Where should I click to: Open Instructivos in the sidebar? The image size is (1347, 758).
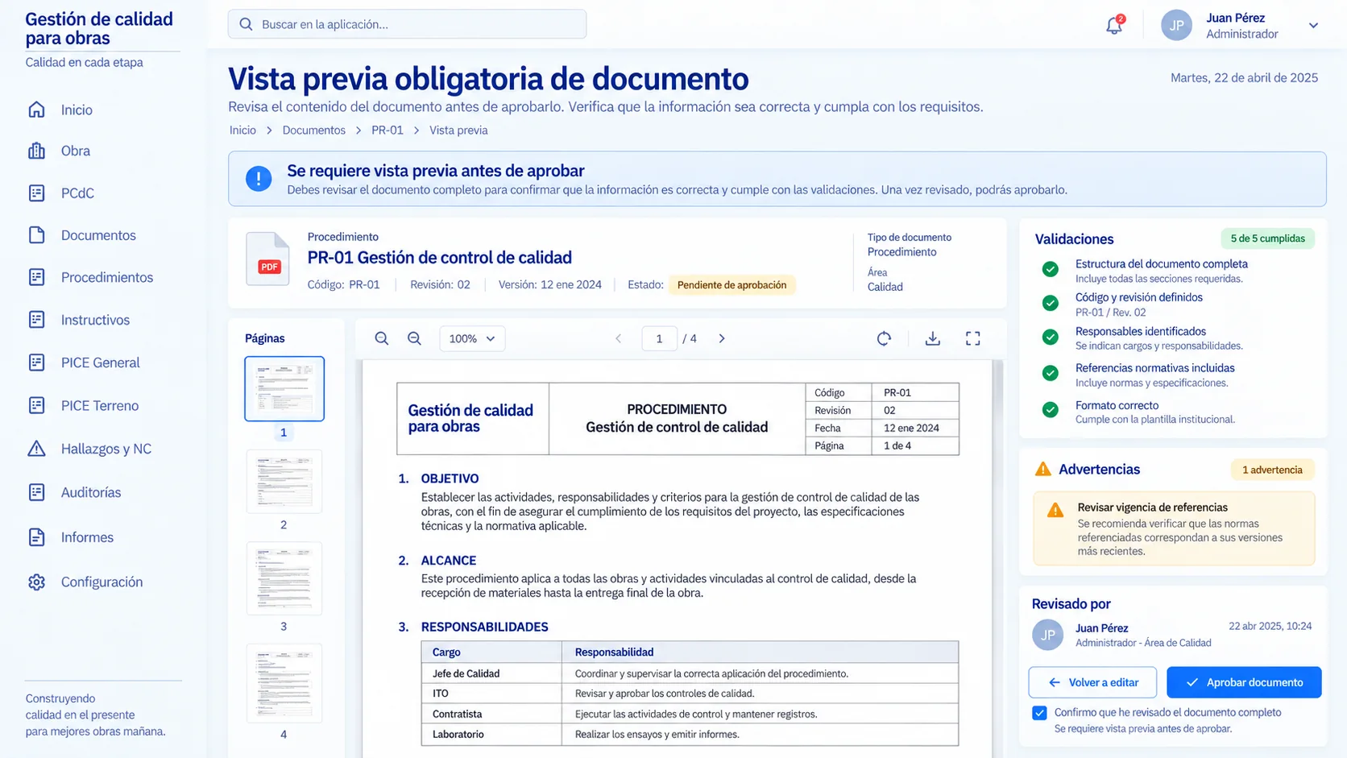pos(78,320)
